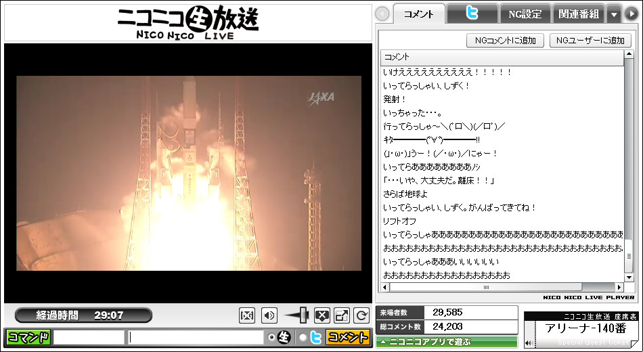The image size is (643, 352).
Task: Click the horizontal scroll-right arrow
Action: (x=619, y=287)
